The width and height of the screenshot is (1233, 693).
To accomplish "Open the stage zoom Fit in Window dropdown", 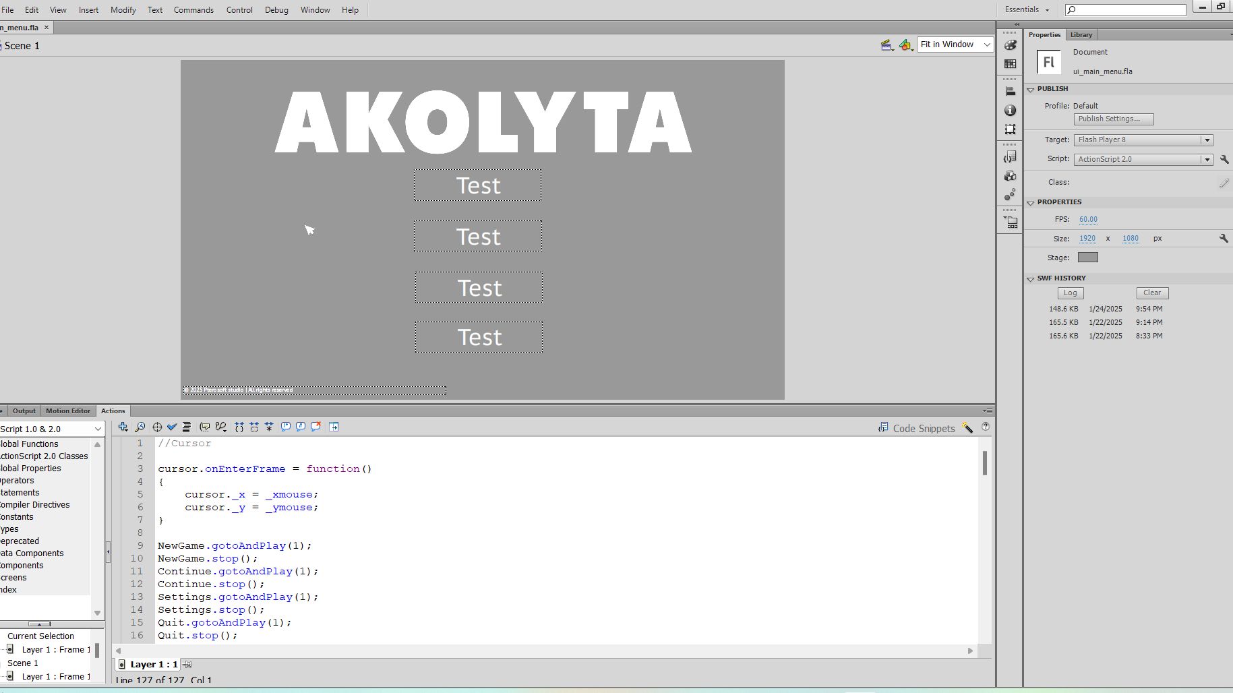I will pyautogui.click(x=955, y=44).
